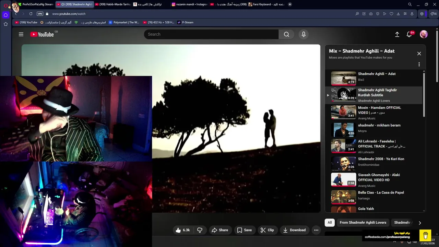Screen dimensions: 439x247
Task: Switch to the Farsi Keyboard tab
Action: [x=266, y=4]
